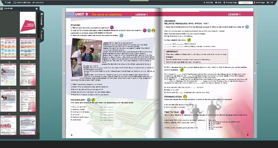Click the pink speech icon beside Time to Talk
Viewport: 278px width, 148px height.
(182, 112)
